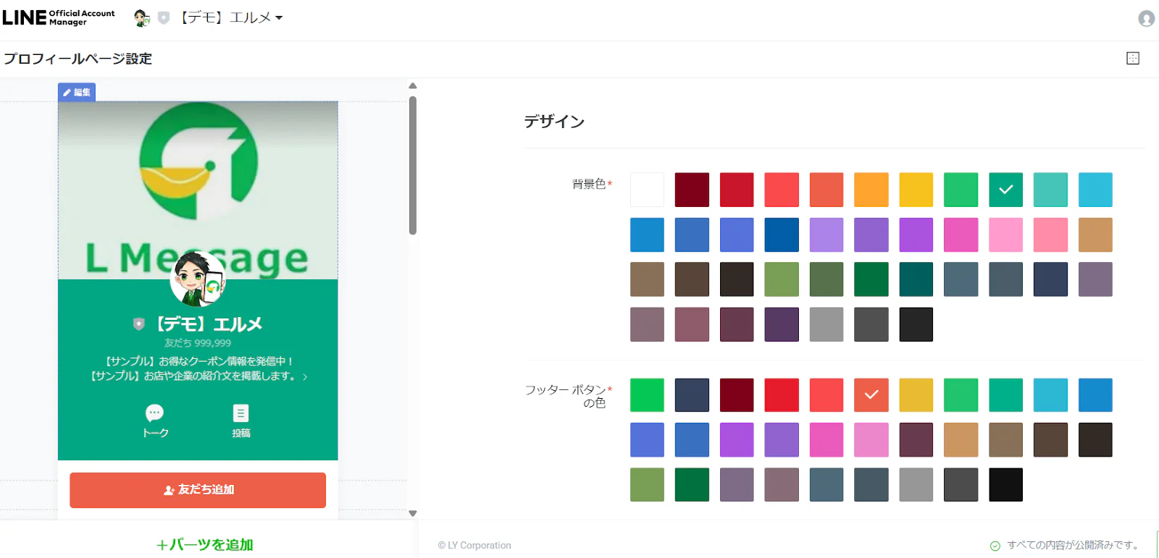Select crimson red background swatch
This screenshot has width=1159, height=558.
point(737,190)
